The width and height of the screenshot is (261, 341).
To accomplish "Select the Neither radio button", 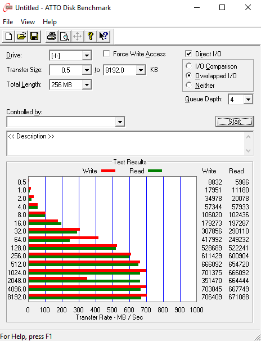I will click(x=189, y=85).
